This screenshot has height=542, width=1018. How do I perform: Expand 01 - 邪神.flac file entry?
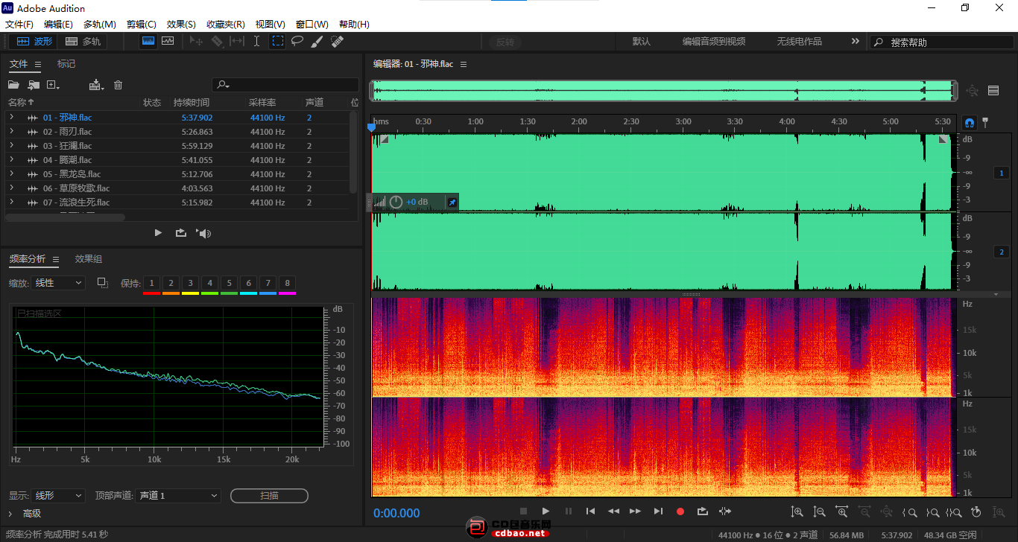tap(11, 117)
